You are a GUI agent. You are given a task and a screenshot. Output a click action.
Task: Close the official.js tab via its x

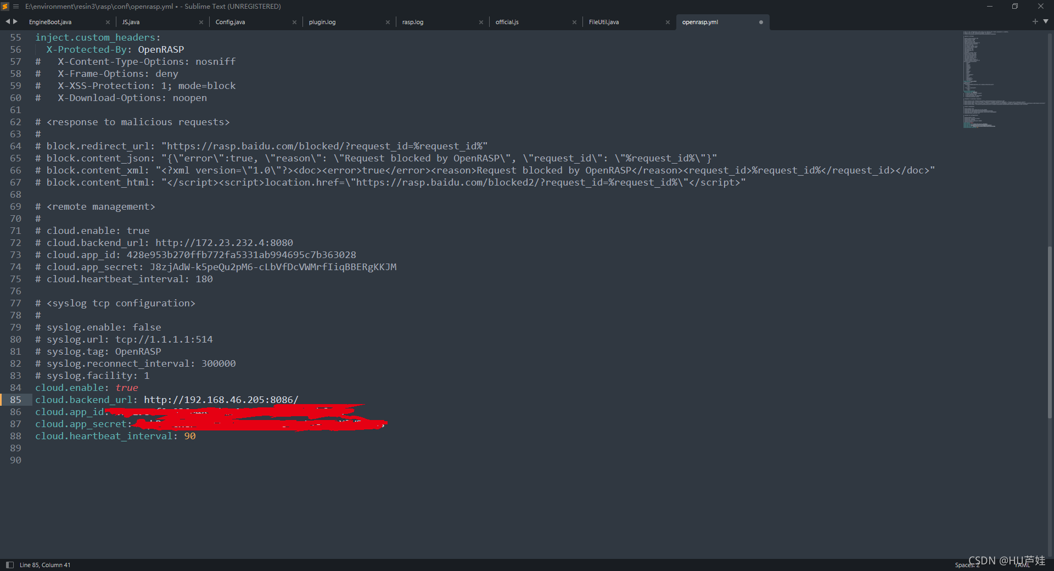click(574, 22)
